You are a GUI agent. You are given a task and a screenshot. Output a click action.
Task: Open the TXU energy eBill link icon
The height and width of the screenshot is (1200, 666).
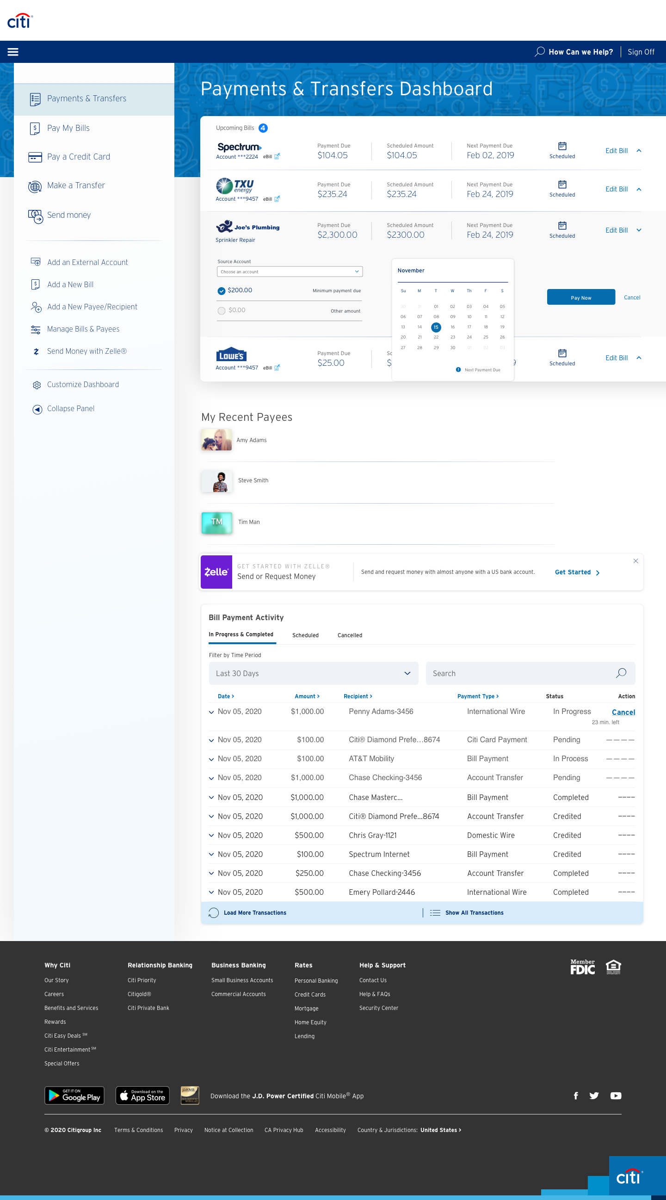click(277, 199)
